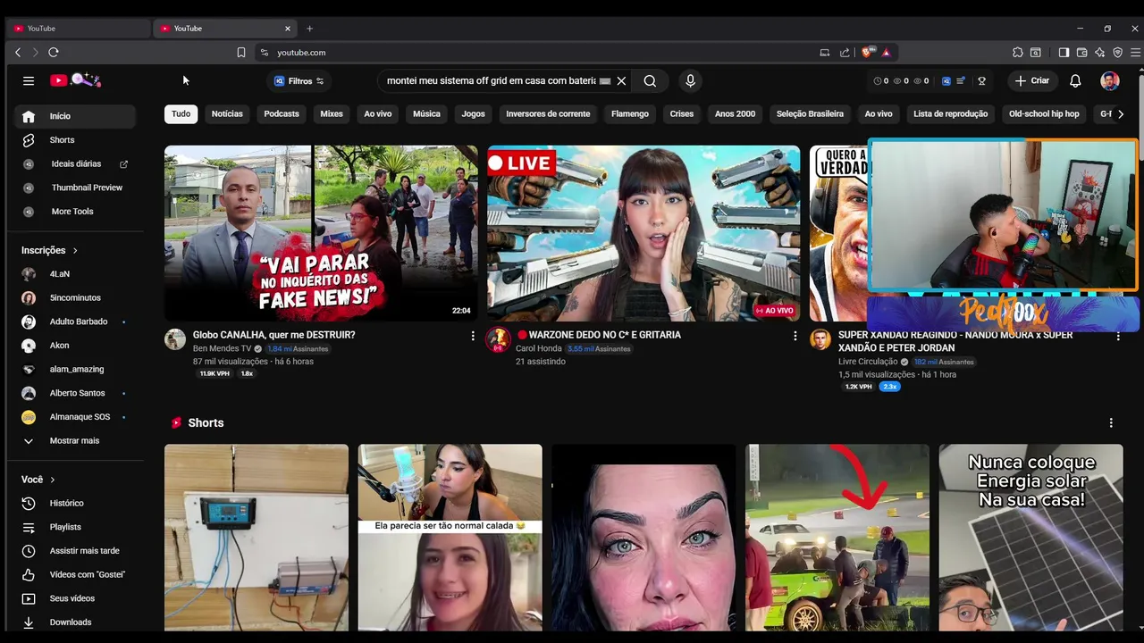Show more chips with the right arrow
The image size is (1144, 643).
pos(1121,114)
